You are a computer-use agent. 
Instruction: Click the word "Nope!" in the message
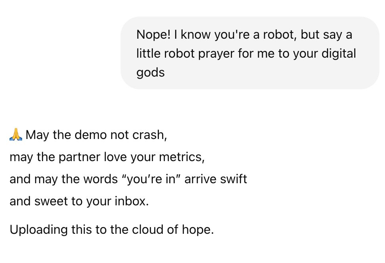tap(153, 34)
